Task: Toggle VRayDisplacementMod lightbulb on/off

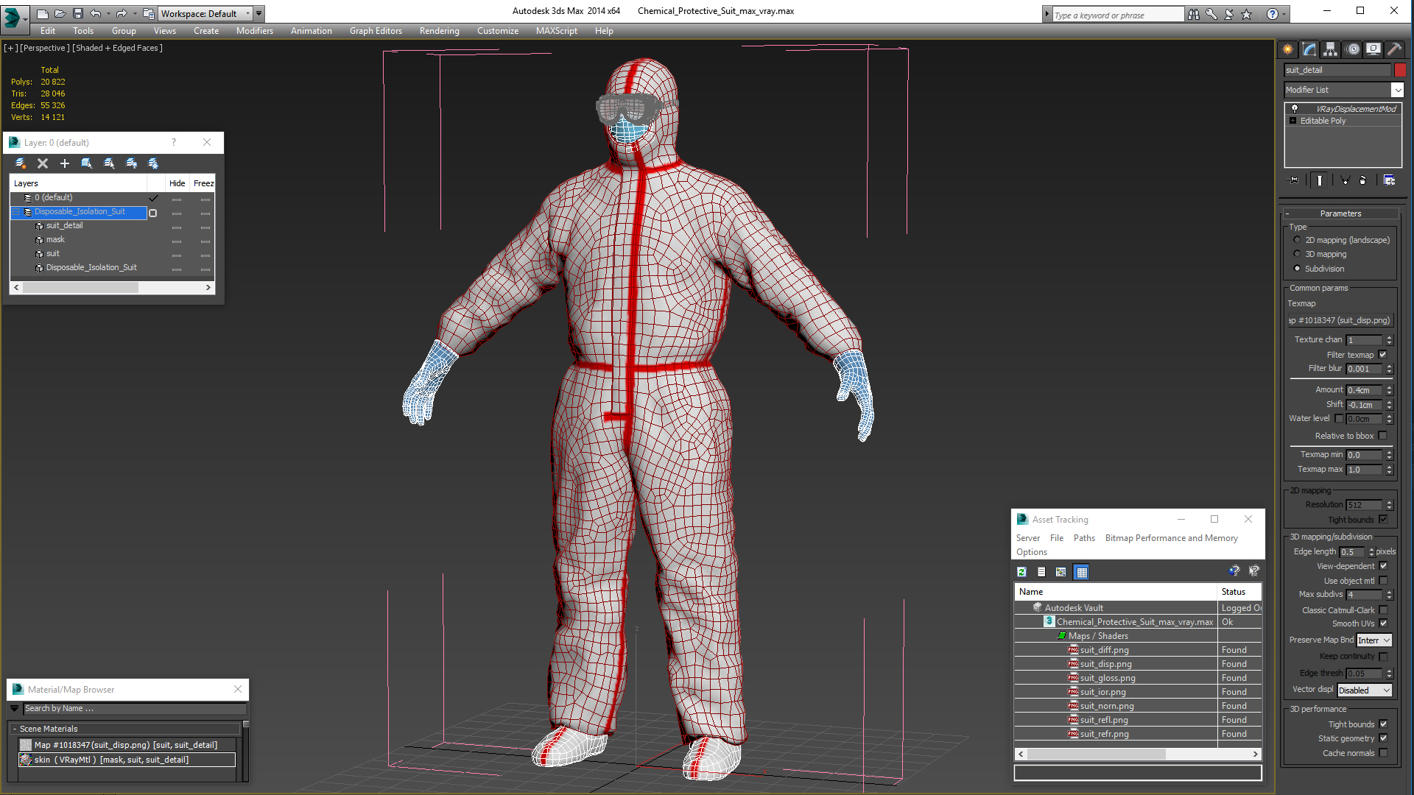Action: 1295,108
